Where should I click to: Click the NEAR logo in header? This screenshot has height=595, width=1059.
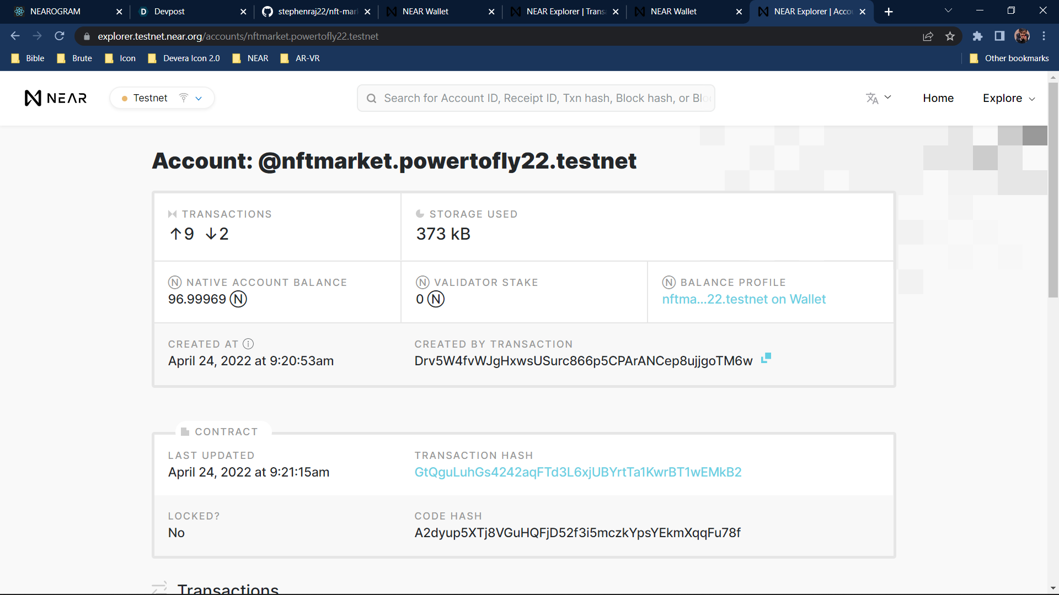pyautogui.click(x=56, y=98)
